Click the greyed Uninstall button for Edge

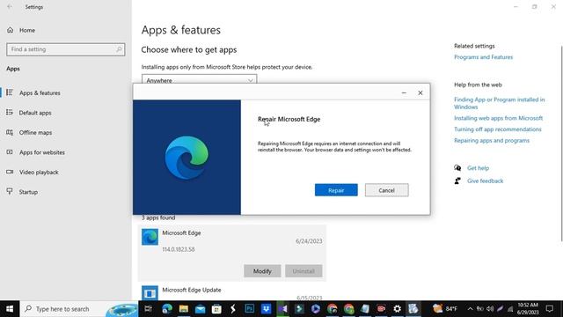pyautogui.click(x=303, y=271)
